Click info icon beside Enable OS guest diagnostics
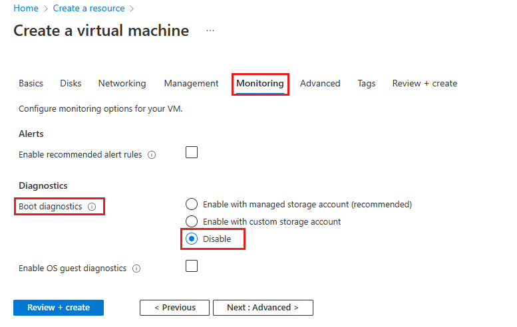Viewport: 517px width, 327px height. pyautogui.click(x=136, y=269)
